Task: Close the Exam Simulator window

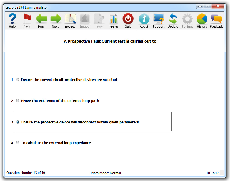Action: tap(218, 6)
